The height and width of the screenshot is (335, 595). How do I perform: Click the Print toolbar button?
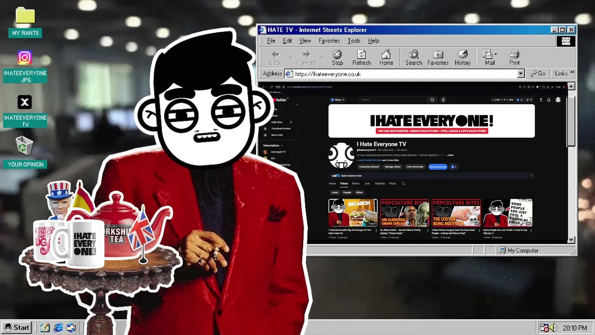[x=515, y=58]
